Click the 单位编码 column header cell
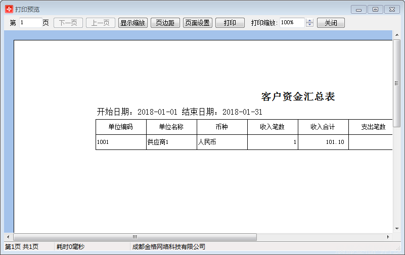The width and height of the screenshot is (405, 255). pyautogui.click(x=121, y=127)
